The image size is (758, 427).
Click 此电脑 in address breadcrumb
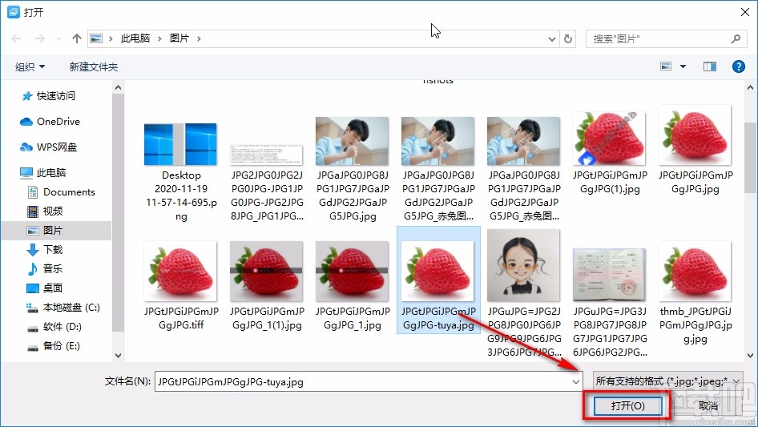[x=135, y=38]
